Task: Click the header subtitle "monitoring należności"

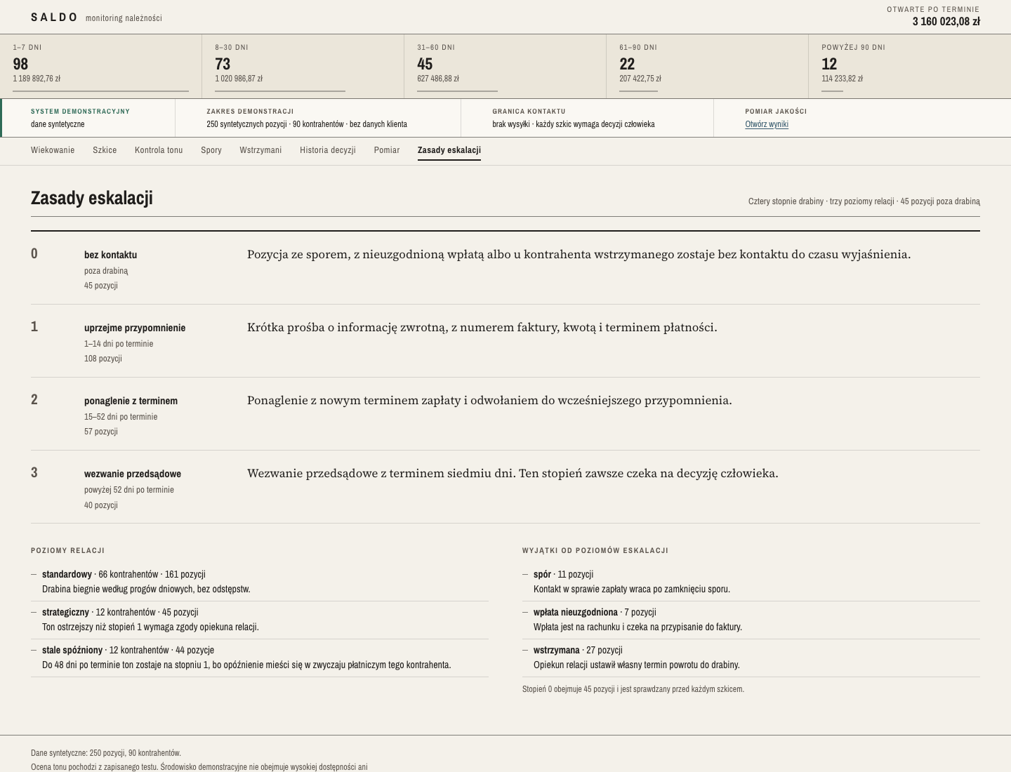Action: click(124, 18)
